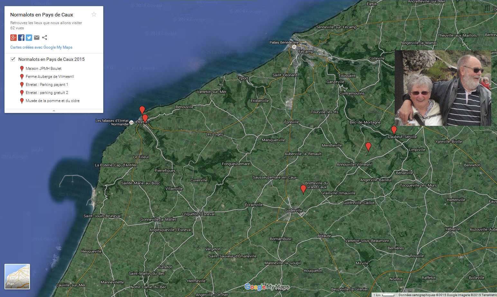This screenshot has height=297, width=497.
Task: Click the red marker near Daubeuf-Serville
Action: tap(394, 130)
